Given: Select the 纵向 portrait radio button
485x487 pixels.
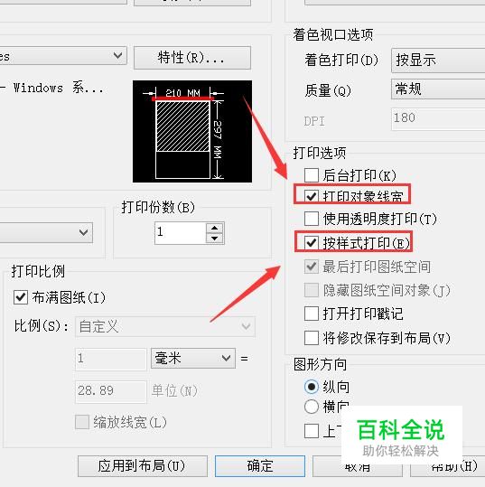Looking at the screenshot, I should click(x=312, y=387).
